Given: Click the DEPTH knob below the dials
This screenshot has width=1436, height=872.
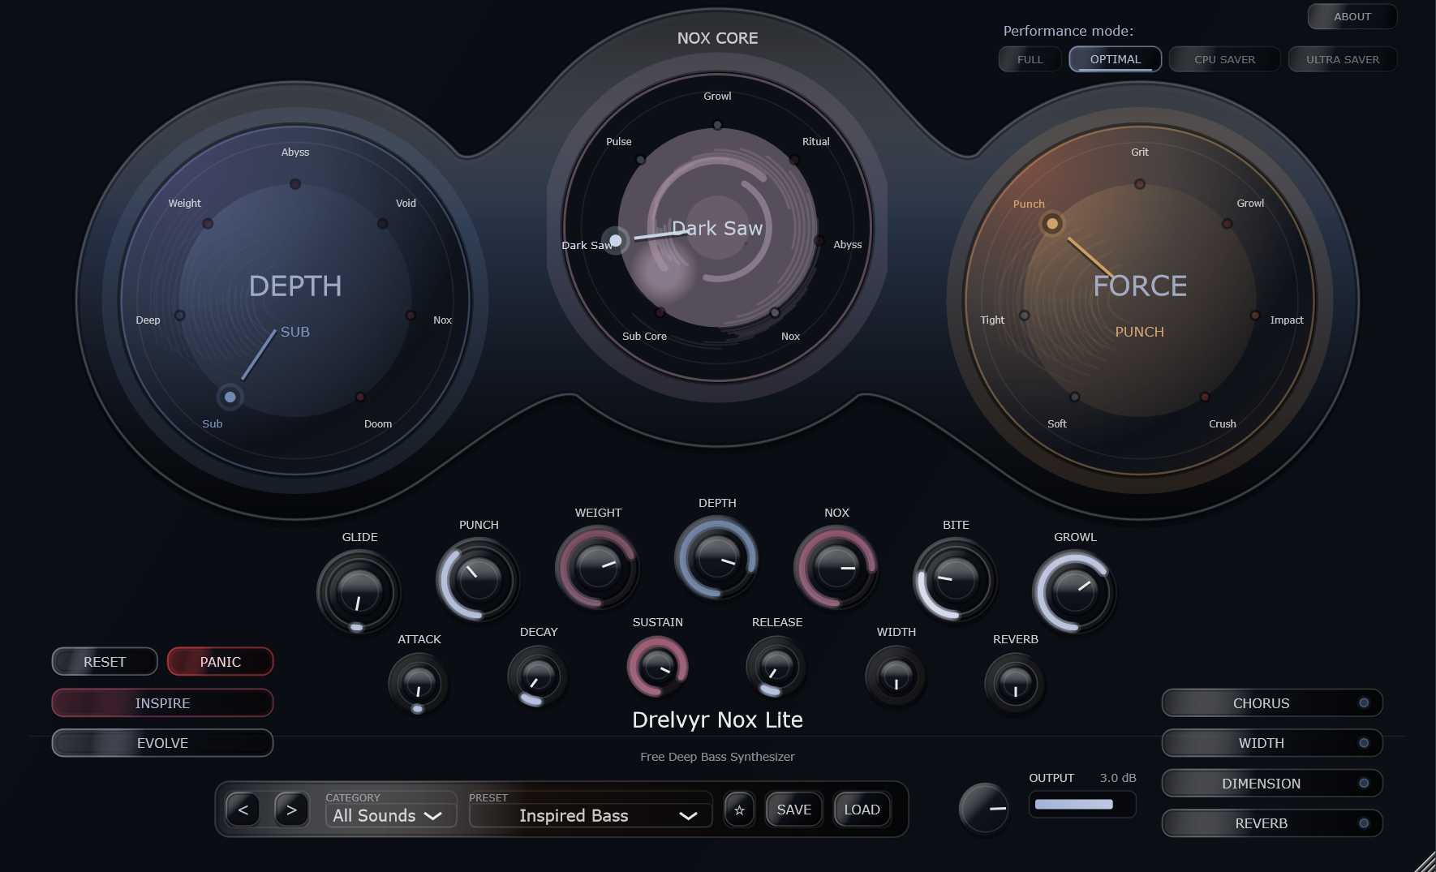Looking at the screenshot, I should pos(717,557).
